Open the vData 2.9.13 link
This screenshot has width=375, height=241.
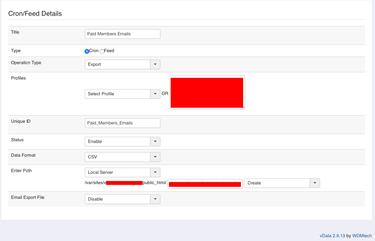332,236
